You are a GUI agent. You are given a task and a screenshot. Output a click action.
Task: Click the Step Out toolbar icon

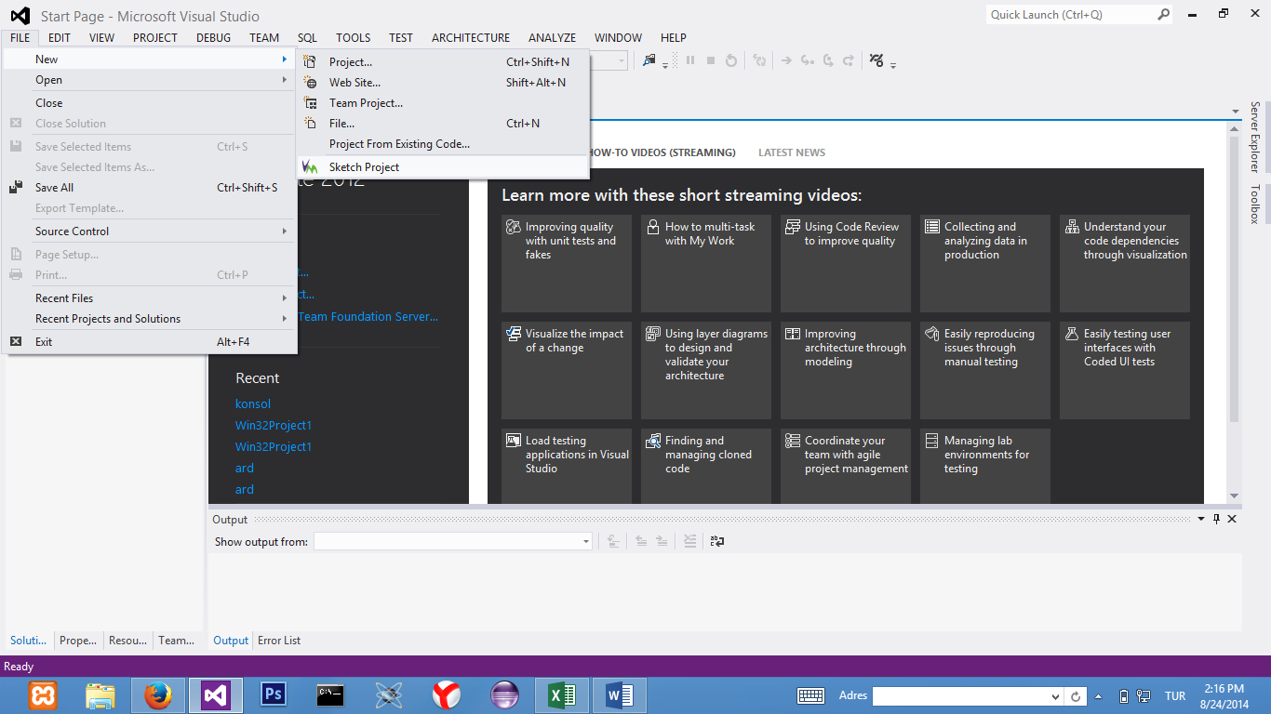849,60
